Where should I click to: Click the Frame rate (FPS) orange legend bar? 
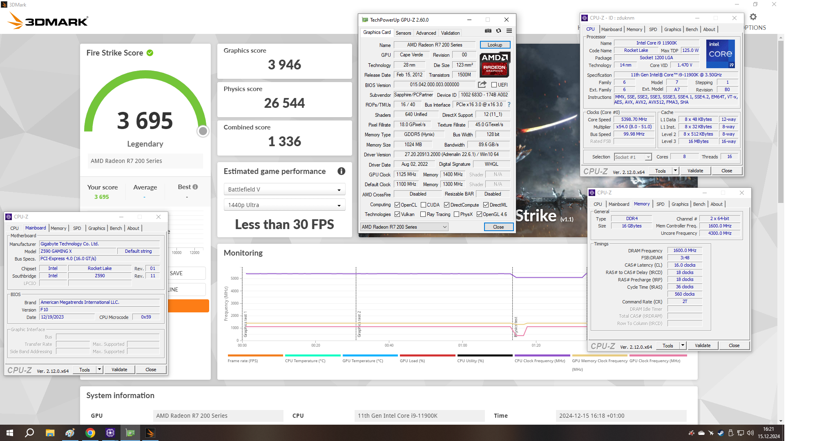(x=255, y=355)
